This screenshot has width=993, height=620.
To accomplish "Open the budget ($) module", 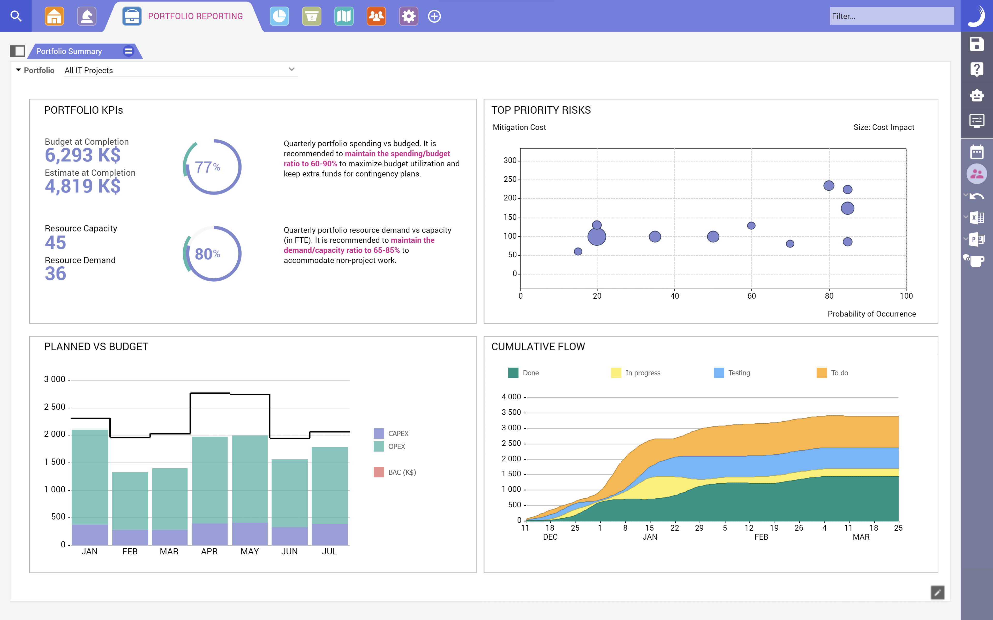I will pyautogui.click(x=312, y=16).
